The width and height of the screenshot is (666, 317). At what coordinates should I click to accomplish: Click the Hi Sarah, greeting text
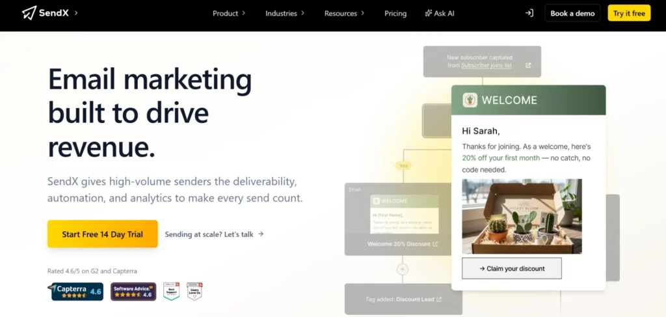pyautogui.click(x=481, y=131)
